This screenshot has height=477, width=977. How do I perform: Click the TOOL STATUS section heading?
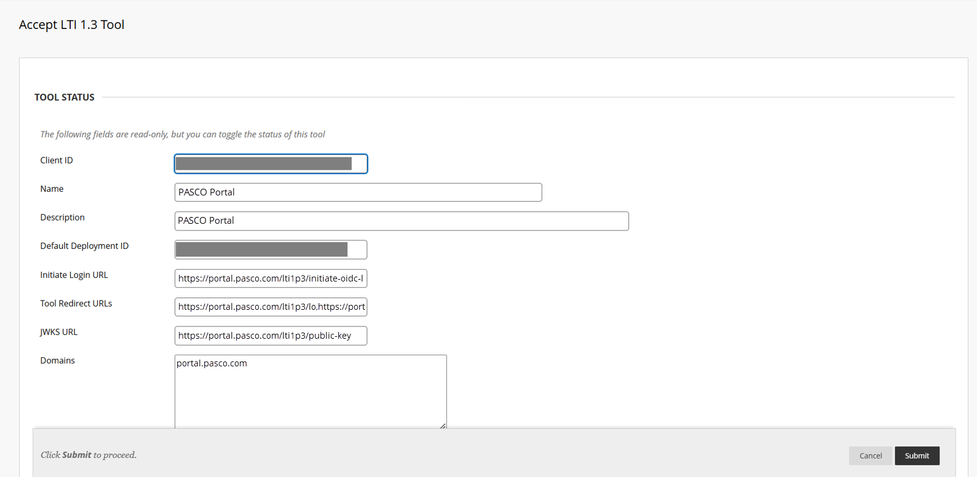(x=65, y=97)
